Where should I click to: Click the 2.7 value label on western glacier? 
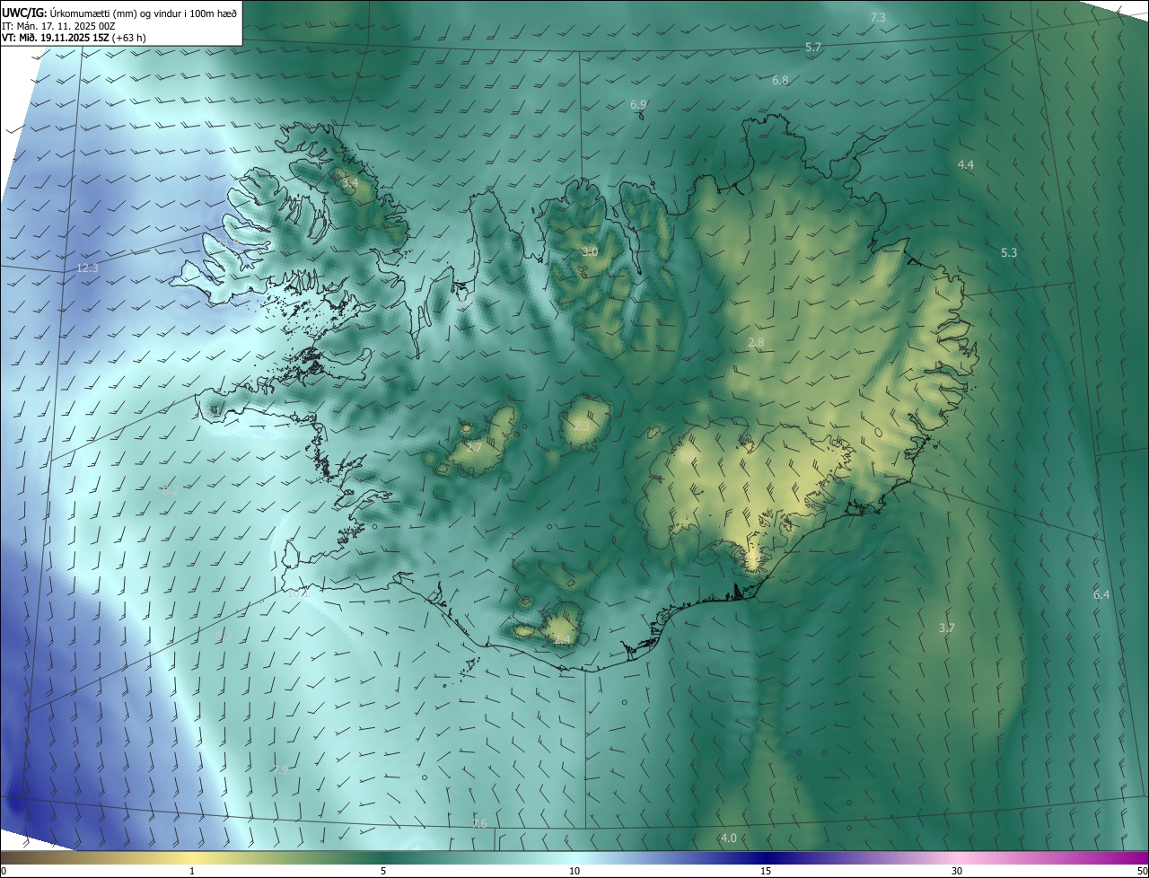pyautogui.click(x=474, y=446)
